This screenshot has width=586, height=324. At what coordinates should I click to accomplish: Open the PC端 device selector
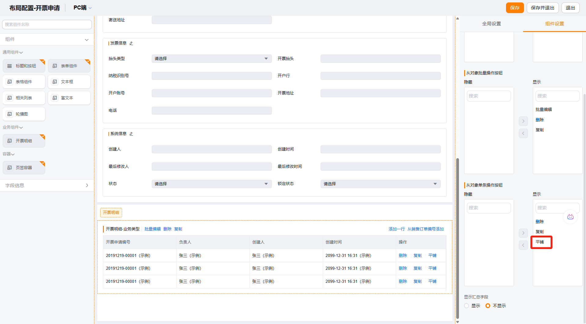point(82,8)
